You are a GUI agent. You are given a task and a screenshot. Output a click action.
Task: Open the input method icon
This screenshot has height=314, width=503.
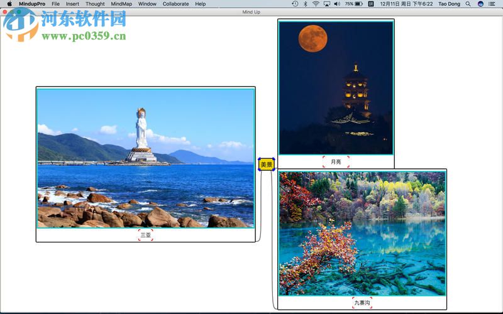[x=371, y=4]
